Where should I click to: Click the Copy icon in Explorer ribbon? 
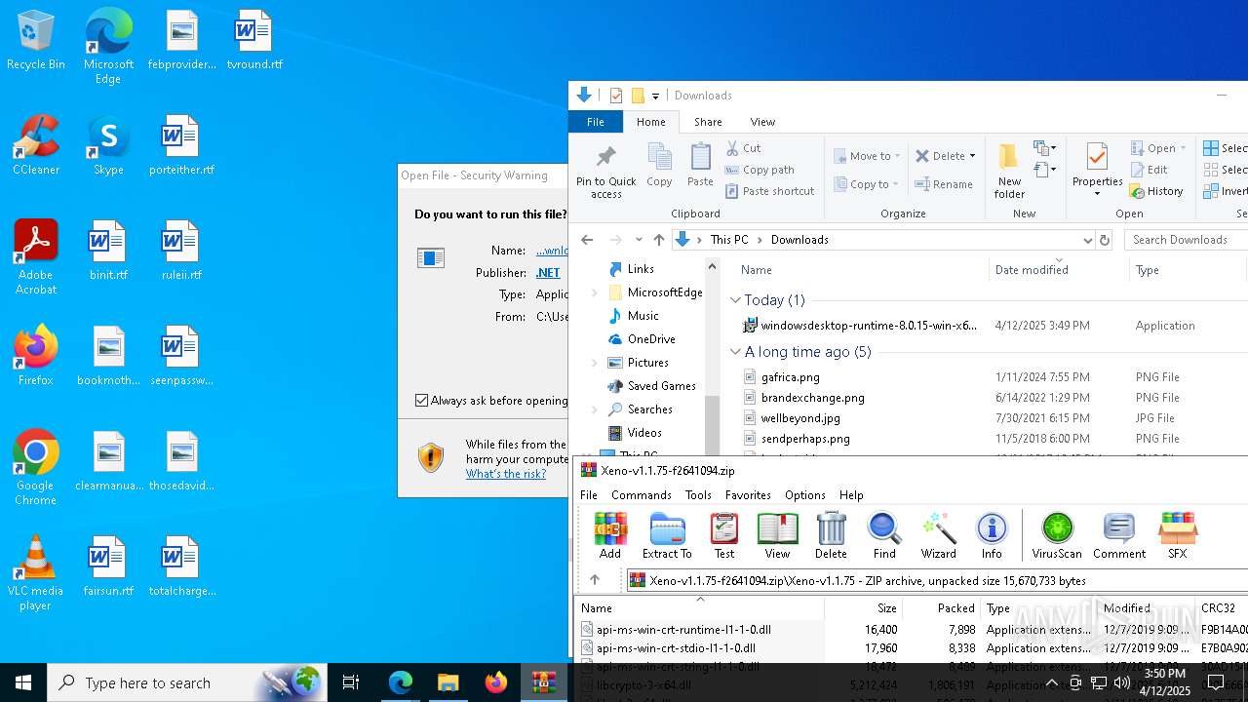tap(659, 166)
